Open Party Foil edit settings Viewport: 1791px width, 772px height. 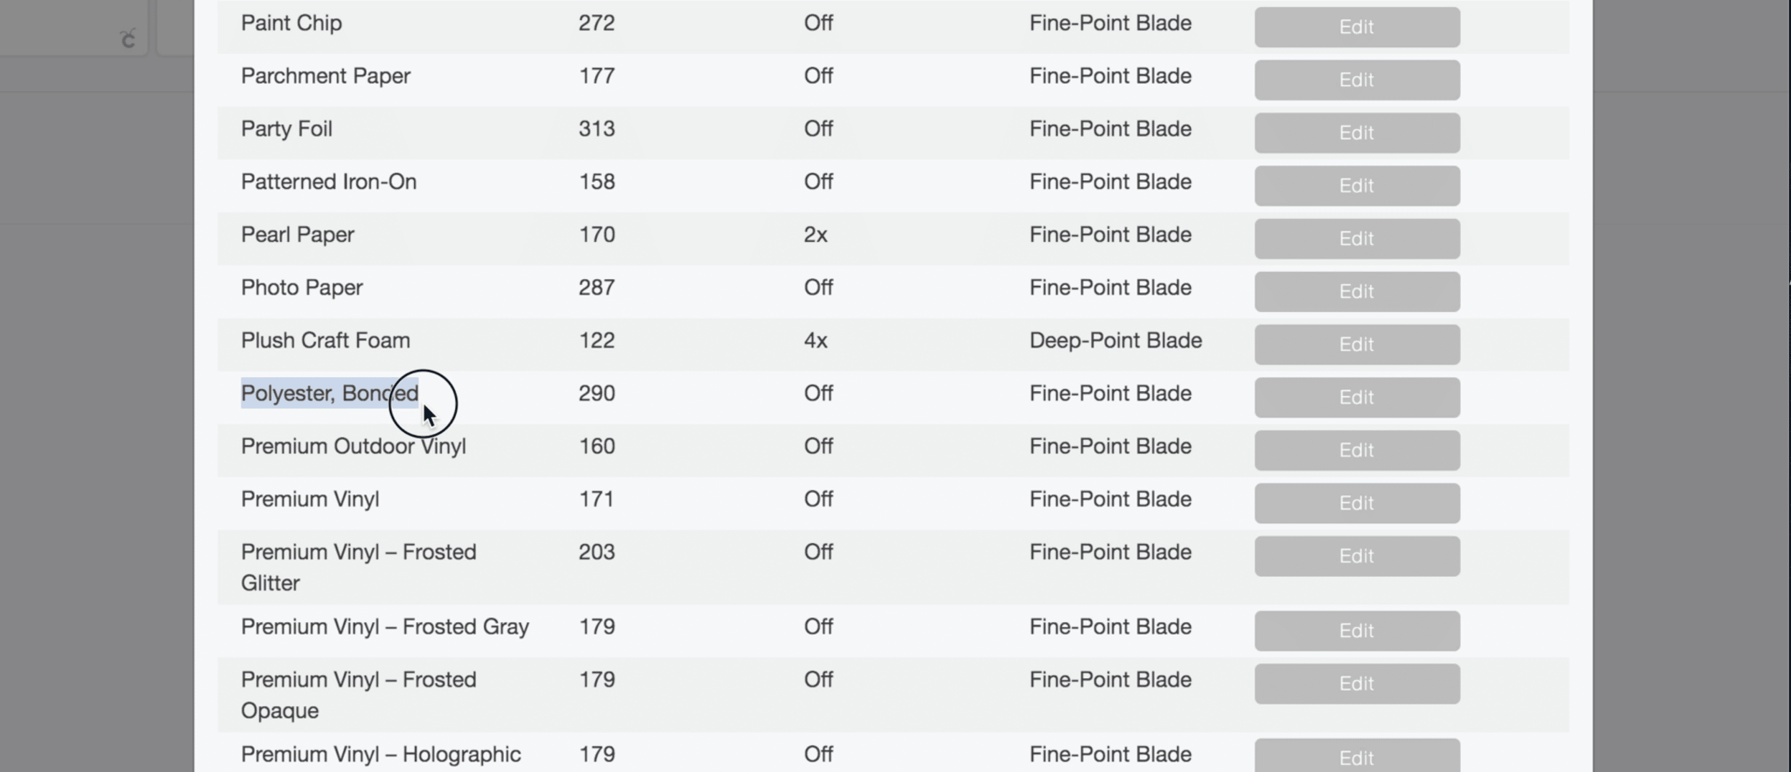[x=1356, y=133]
